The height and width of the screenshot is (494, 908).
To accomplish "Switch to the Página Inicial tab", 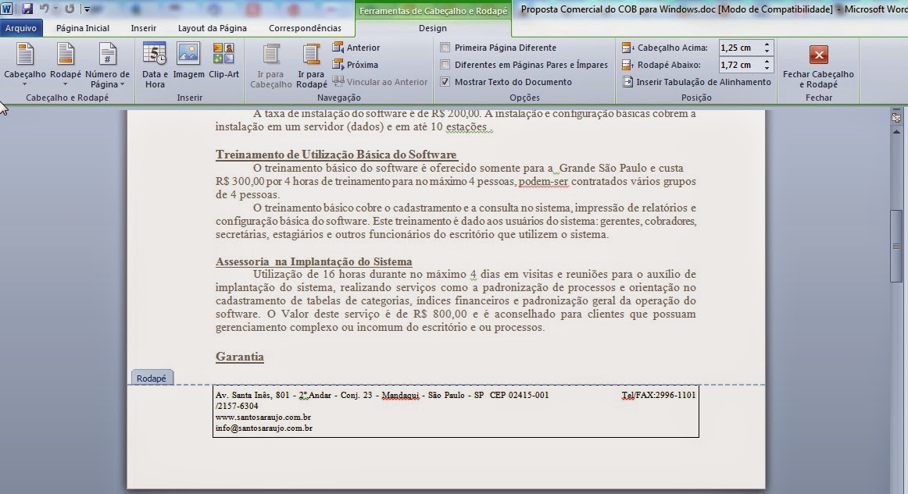I will point(83,28).
